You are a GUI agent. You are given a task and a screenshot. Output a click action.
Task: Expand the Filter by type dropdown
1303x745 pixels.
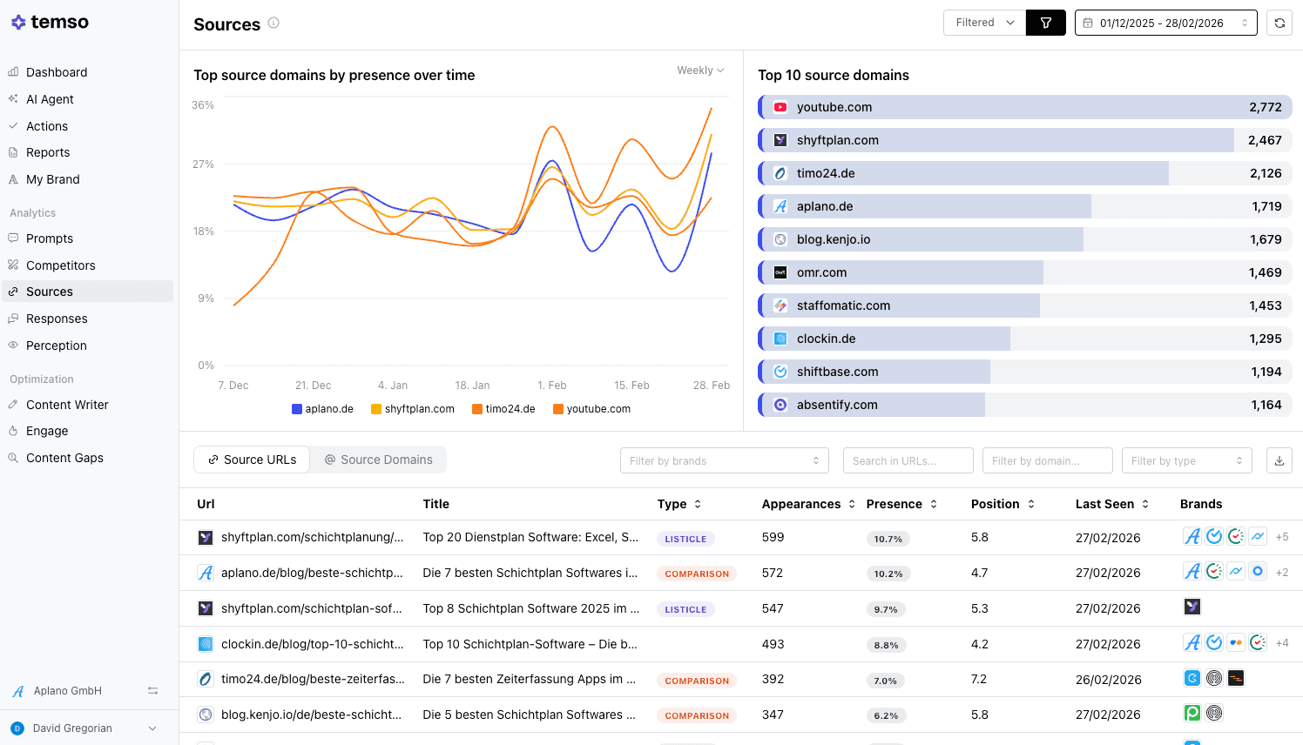[1186, 460]
